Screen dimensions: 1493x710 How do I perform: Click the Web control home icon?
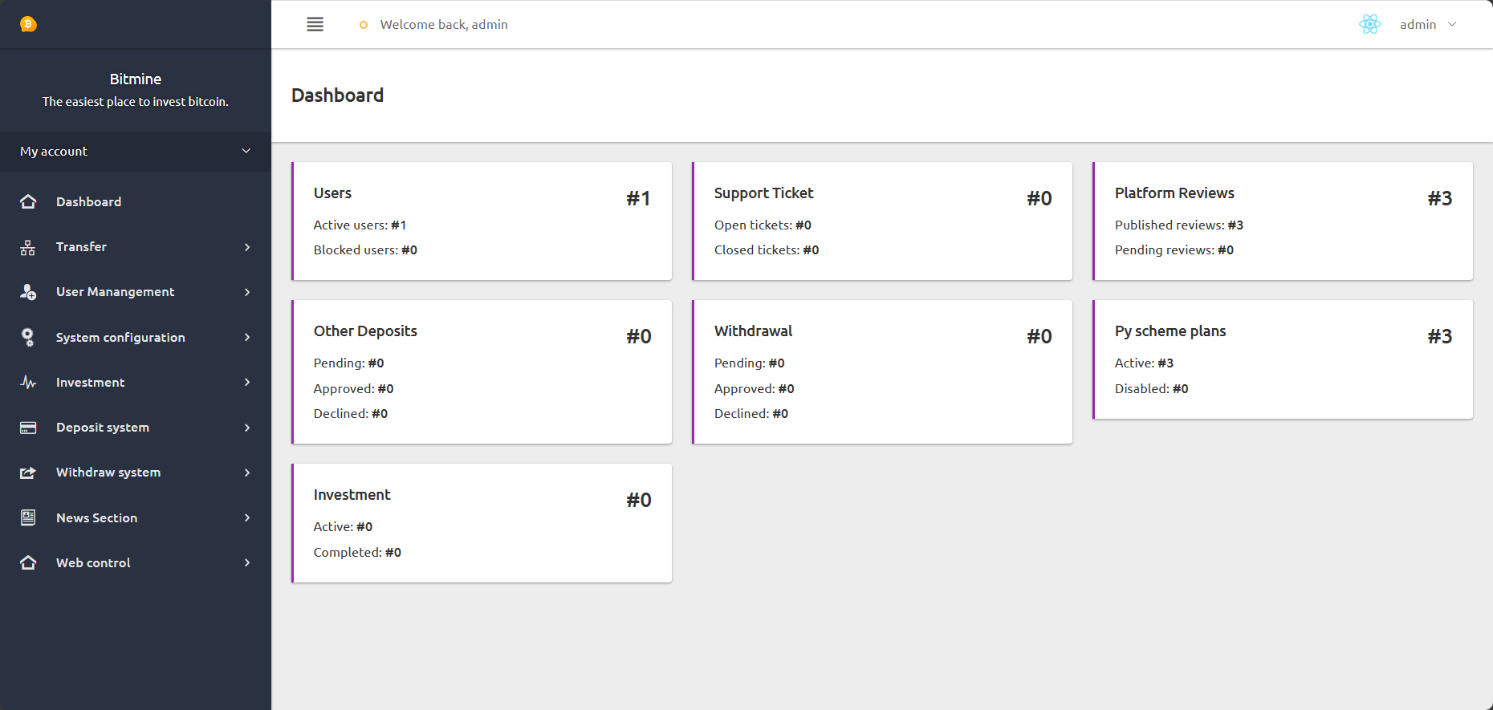coord(28,562)
